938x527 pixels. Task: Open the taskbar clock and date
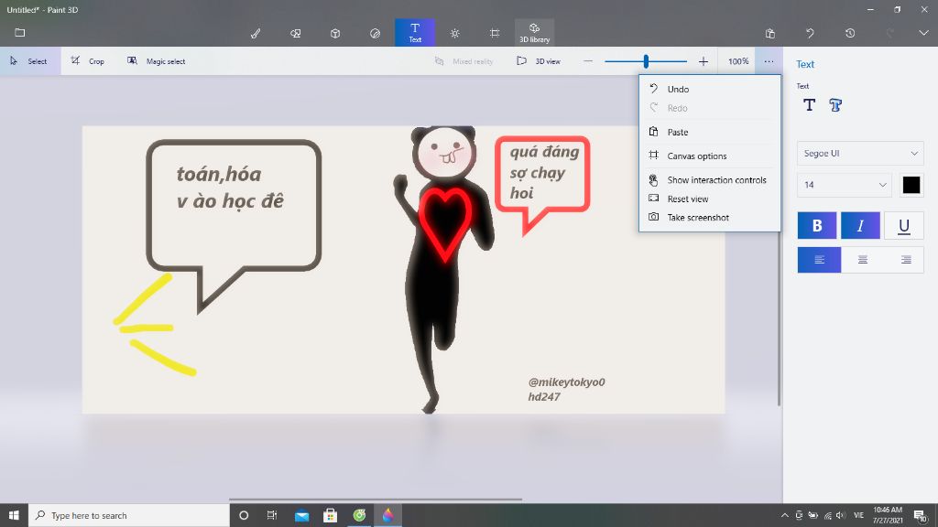point(887,515)
